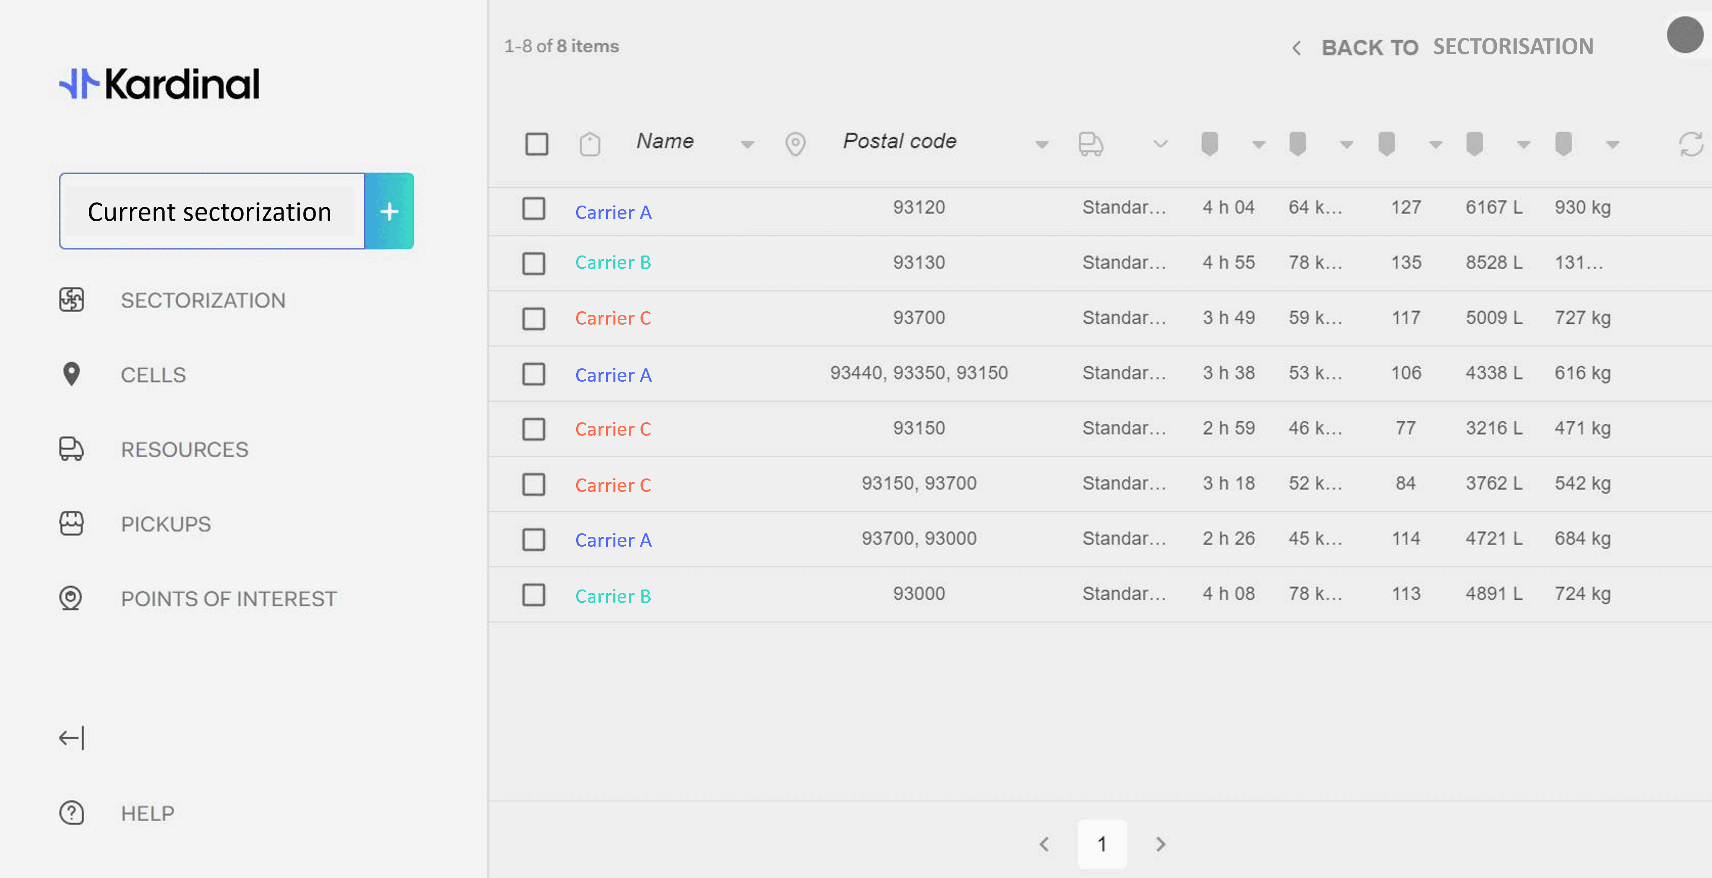The height and width of the screenshot is (878, 1712).
Task: Click the Postal code column header
Action: click(900, 141)
